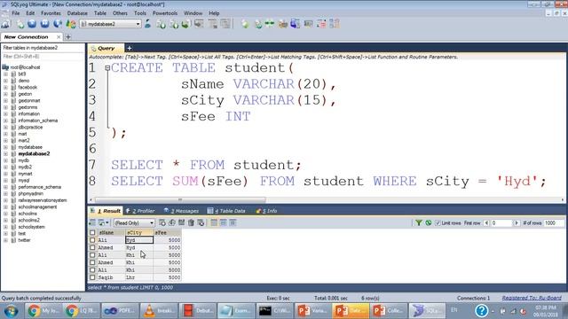Toggle the header select-all checkbox in results grid
Screen dimensions: 568x319
pos(92,232)
